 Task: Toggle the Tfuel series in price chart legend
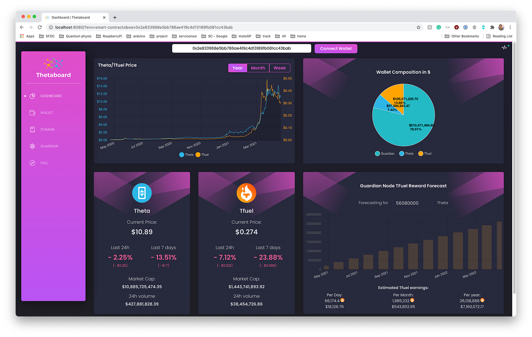pyautogui.click(x=202, y=155)
